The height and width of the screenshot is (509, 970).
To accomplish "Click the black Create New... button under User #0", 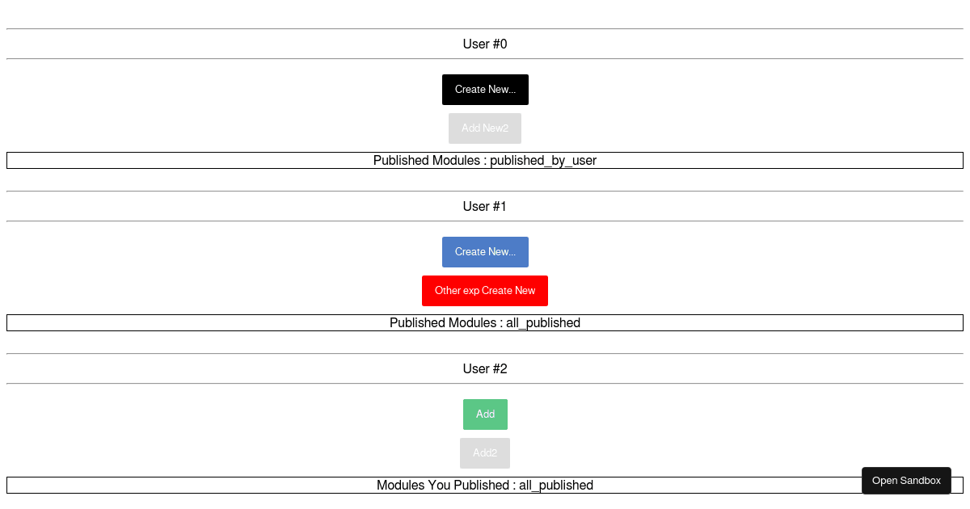I will 485,90.
